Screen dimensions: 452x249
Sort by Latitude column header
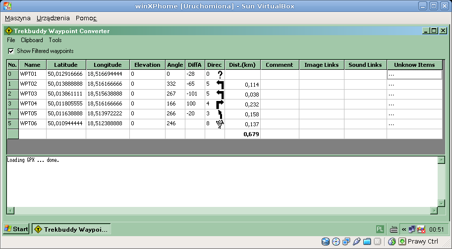coord(66,65)
